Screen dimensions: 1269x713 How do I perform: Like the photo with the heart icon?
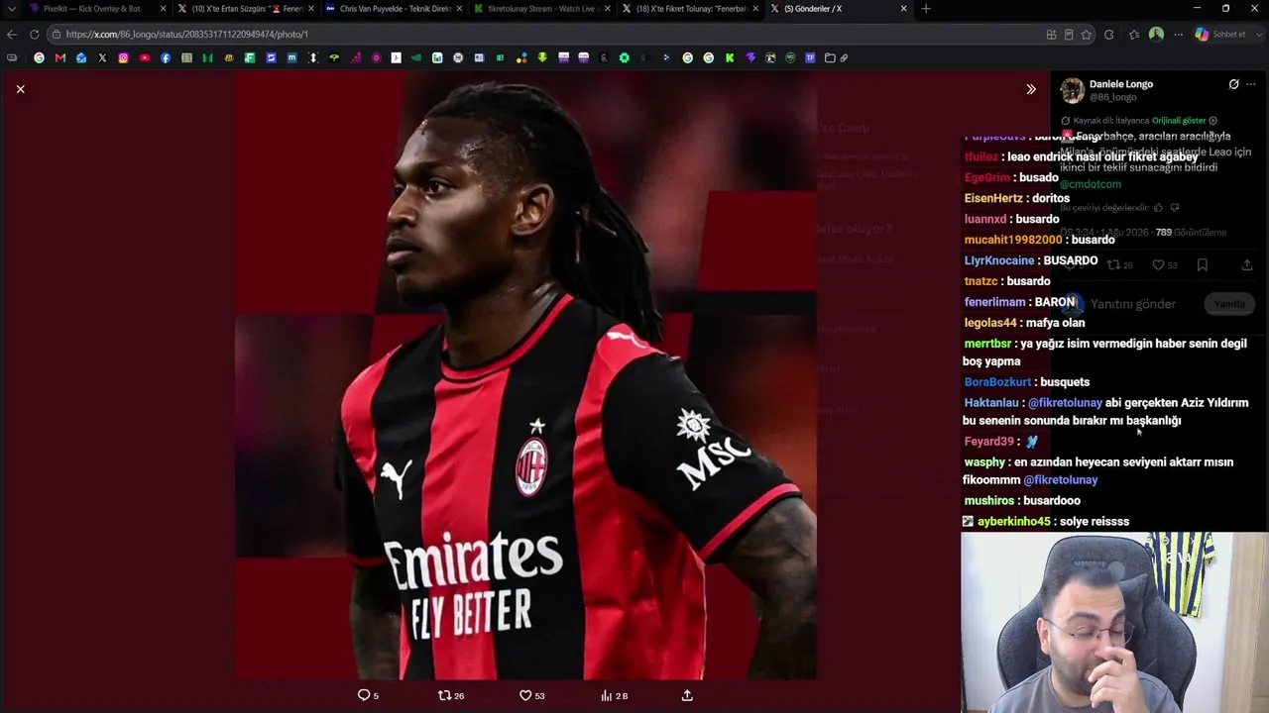click(532, 696)
